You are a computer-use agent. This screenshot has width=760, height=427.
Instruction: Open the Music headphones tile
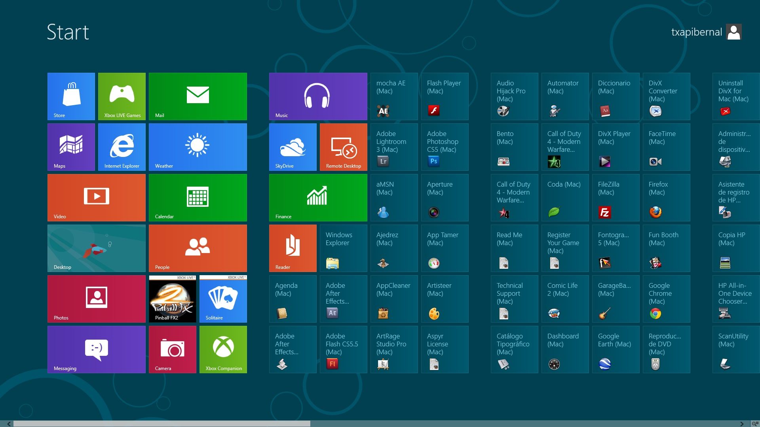coord(318,96)
